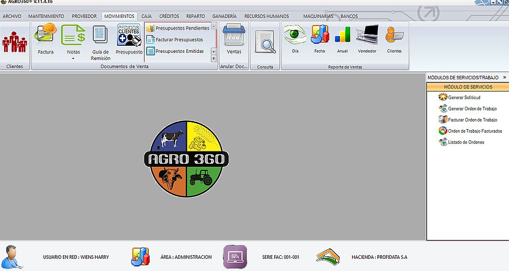The height and width of the screenshot is (271, 509).
Task: Collapse the Módulos de Servicios/Trabajo panel
Action: [504, 77]
